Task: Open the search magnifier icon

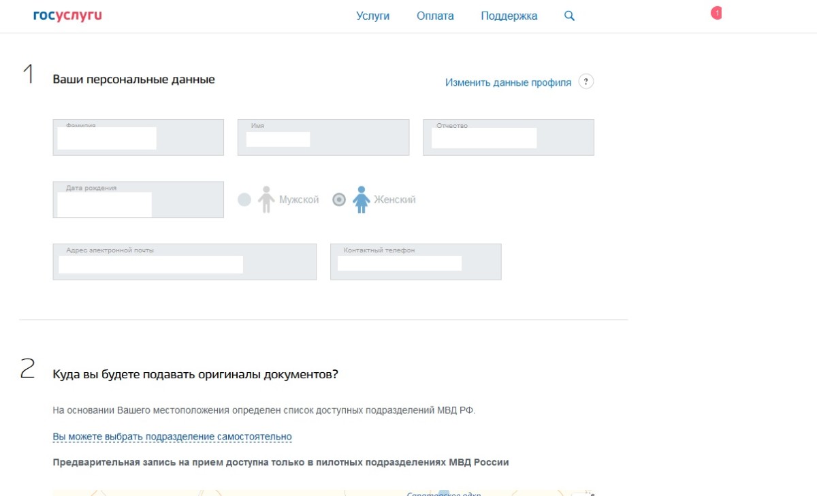Action: pos(570,16)
